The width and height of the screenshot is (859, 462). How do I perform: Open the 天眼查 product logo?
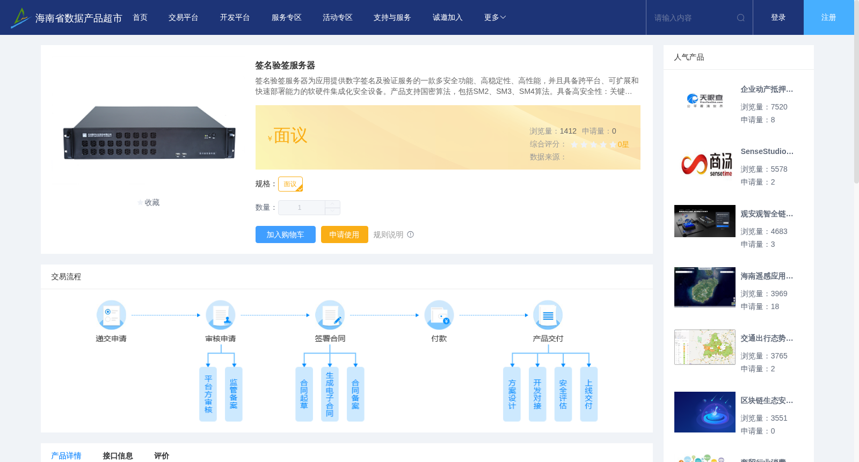click(x=705, y=100)
